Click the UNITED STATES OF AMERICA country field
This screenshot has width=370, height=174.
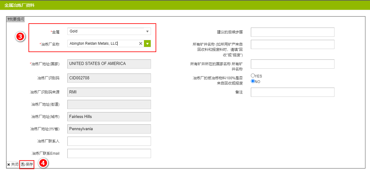click(109, 64)
